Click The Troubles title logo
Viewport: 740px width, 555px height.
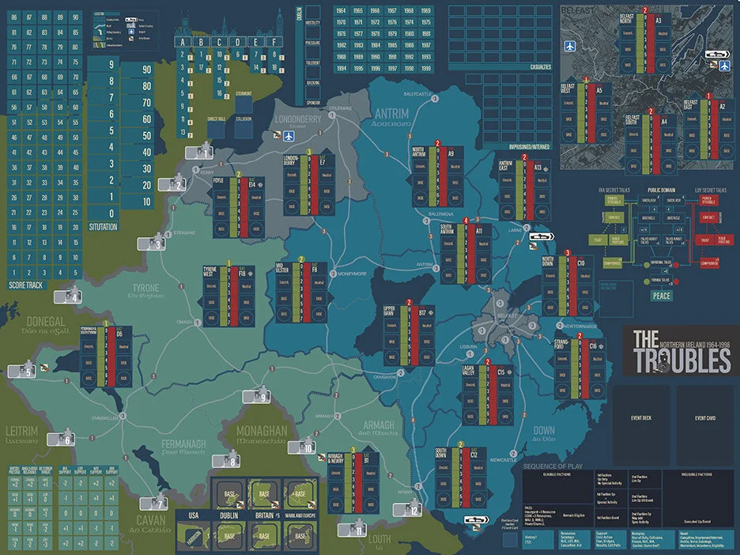[x=681, y=351]
